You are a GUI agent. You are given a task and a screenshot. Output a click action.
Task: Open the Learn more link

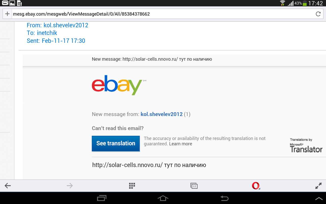[x=181, y=144]
